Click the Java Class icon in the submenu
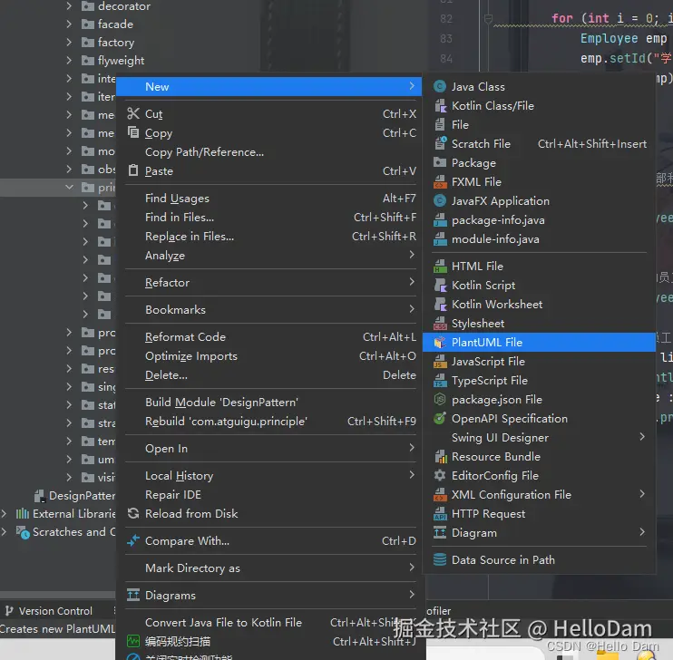 440,87
